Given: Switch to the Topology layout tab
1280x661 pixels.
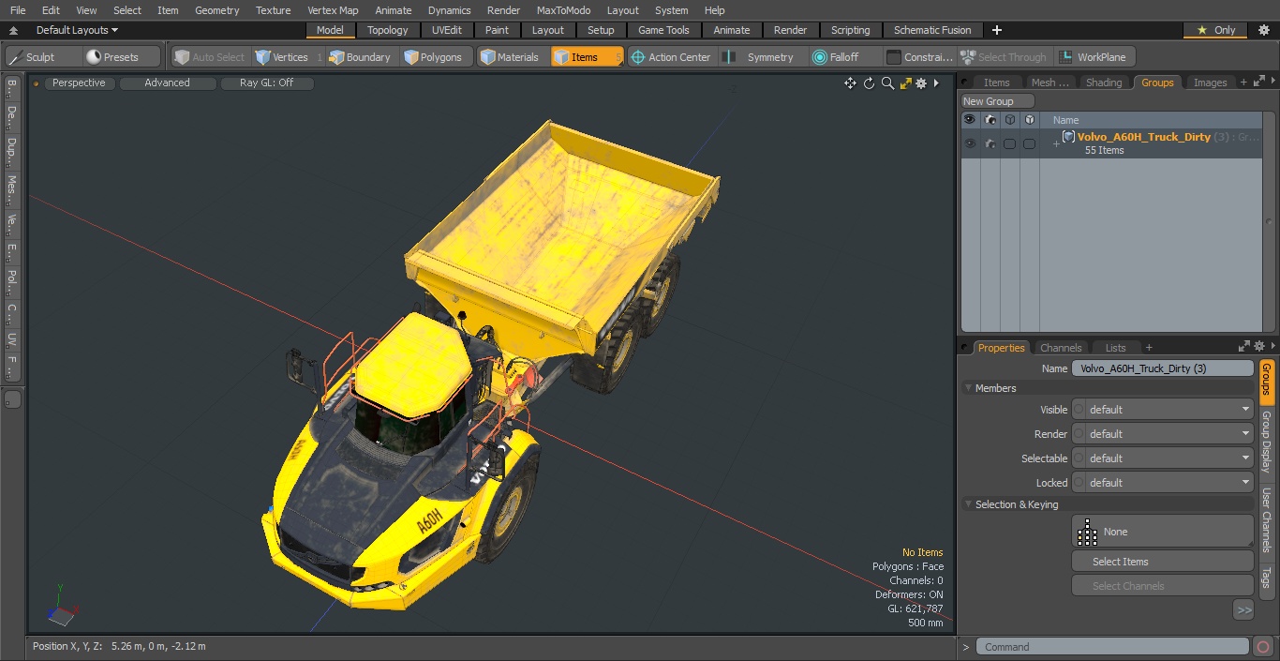Looking at the screenshot, I should (x=387, y=30).
